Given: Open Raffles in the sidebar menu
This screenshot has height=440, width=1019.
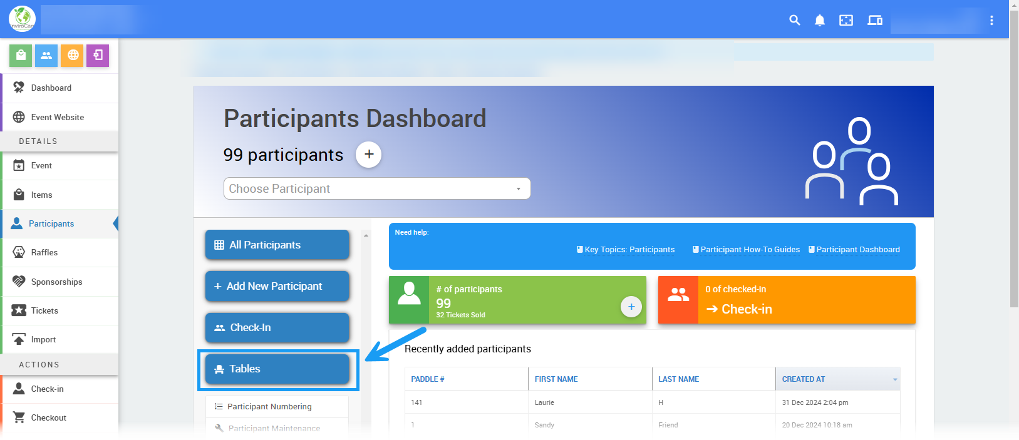Looking at the screenshot, I should pyautogui.click(x=44, y=252).
